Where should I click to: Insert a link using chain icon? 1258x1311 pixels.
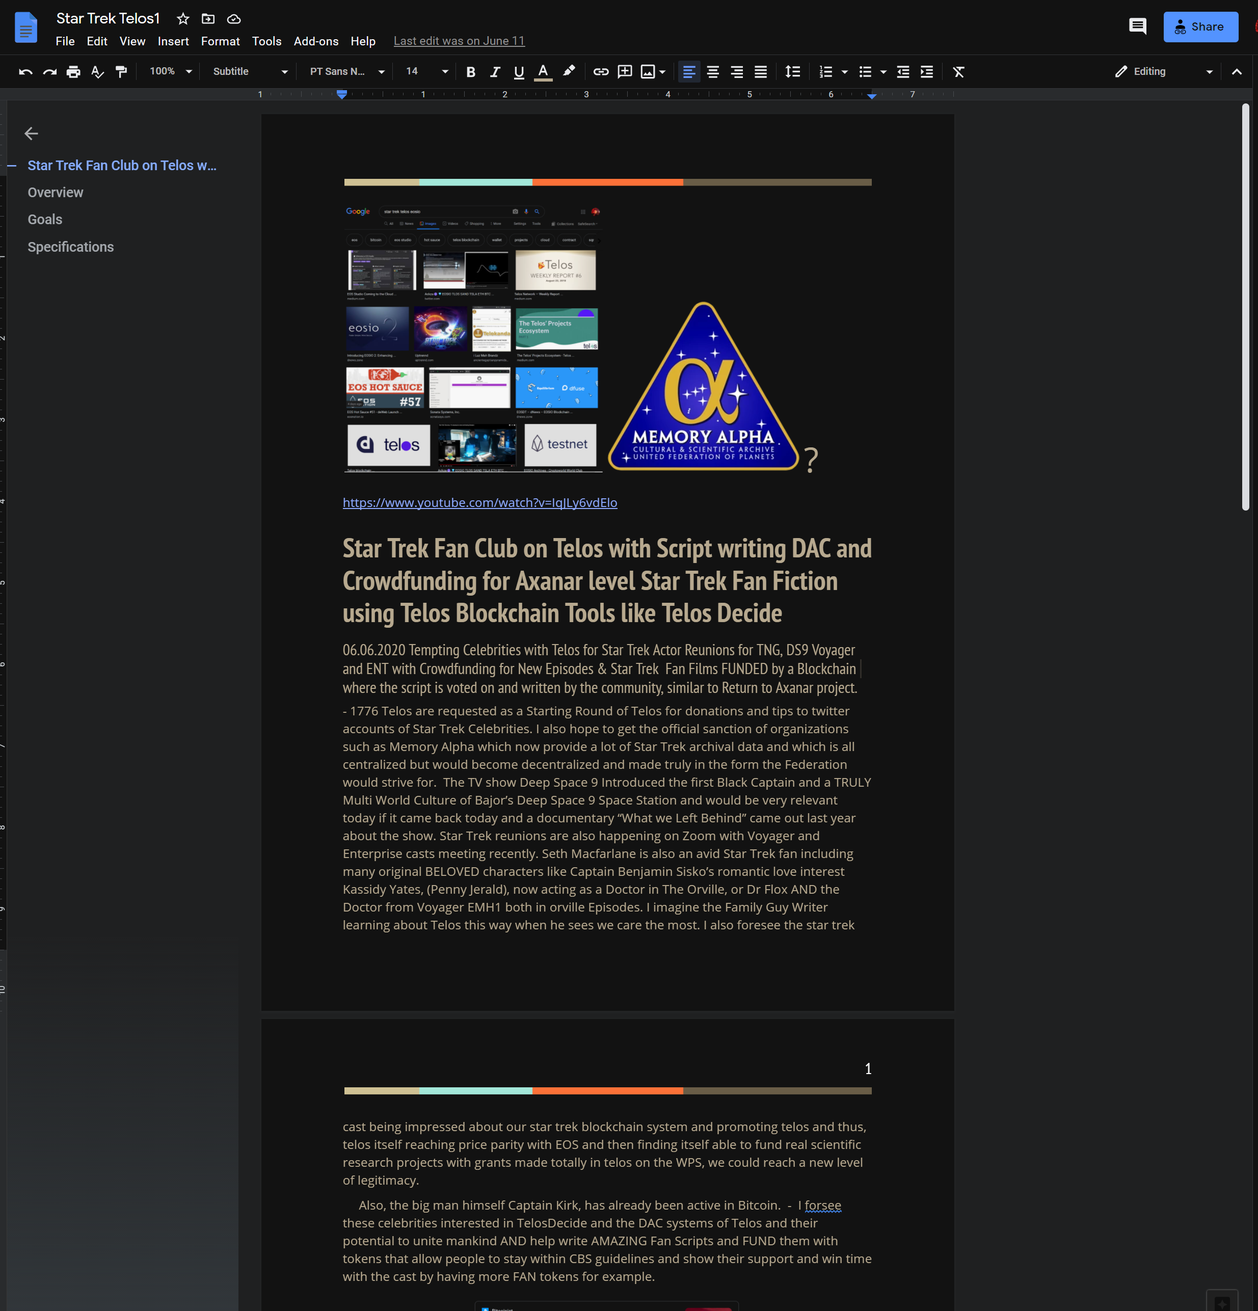coord(601,71)
